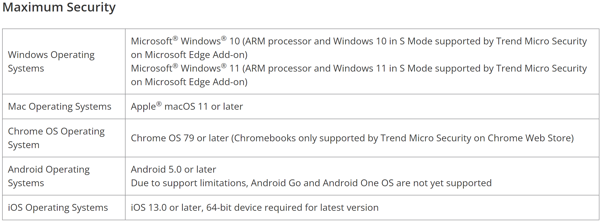This screenshot has height=222, width=602.
Task: Select the Android 5.0 or later line
Action: 173,170
